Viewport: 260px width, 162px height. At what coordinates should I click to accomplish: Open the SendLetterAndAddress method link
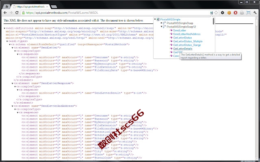click(187, 34)
